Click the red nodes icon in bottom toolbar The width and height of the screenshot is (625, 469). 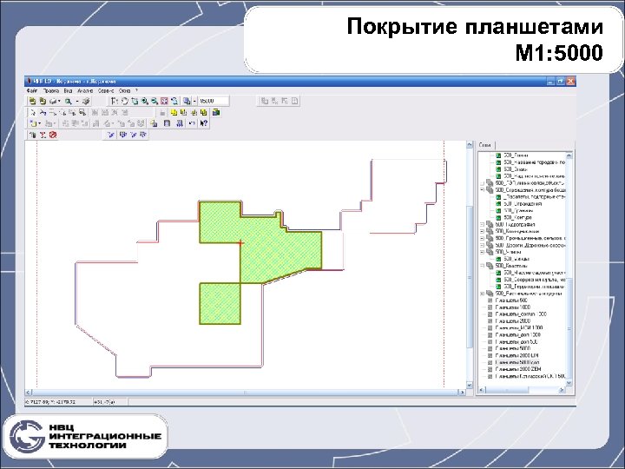coord(43,135)
